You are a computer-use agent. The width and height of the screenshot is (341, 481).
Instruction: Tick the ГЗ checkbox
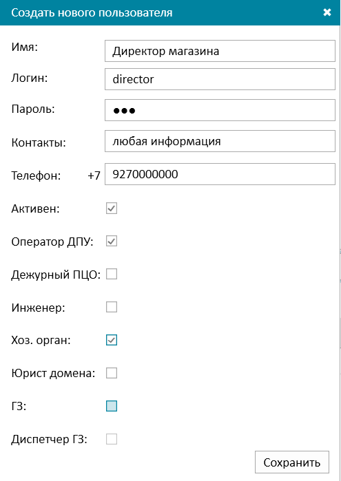pyautogui.click(x=112, y=406)
